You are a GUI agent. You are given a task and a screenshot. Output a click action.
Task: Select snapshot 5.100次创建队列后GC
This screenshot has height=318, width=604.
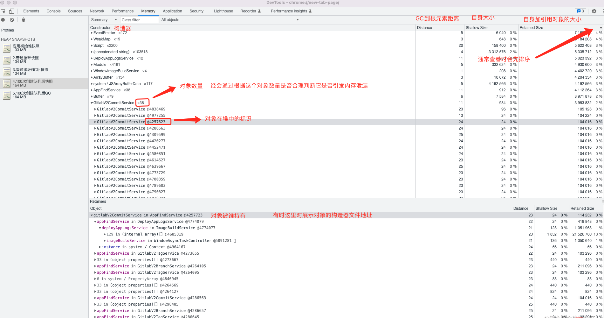(44, 95)
